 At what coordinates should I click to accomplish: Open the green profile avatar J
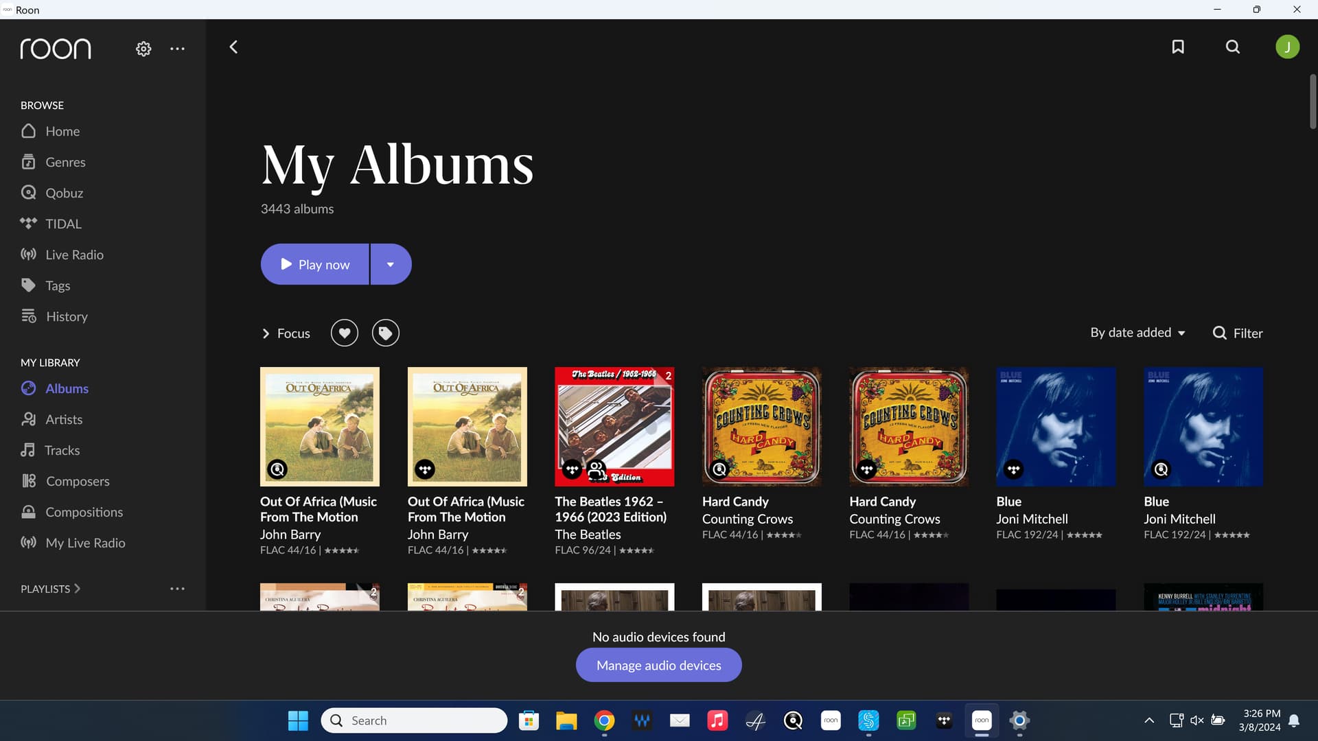[x=1287, y=47]
